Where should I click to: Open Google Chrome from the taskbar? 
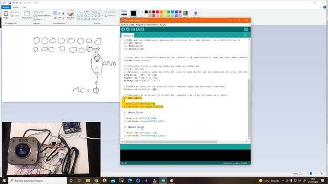click(x=96, y=180)
